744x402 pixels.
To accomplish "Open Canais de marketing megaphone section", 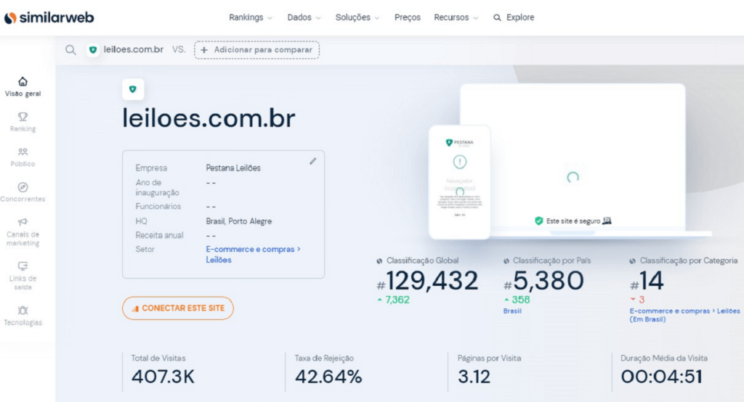I will coord(23,231).
